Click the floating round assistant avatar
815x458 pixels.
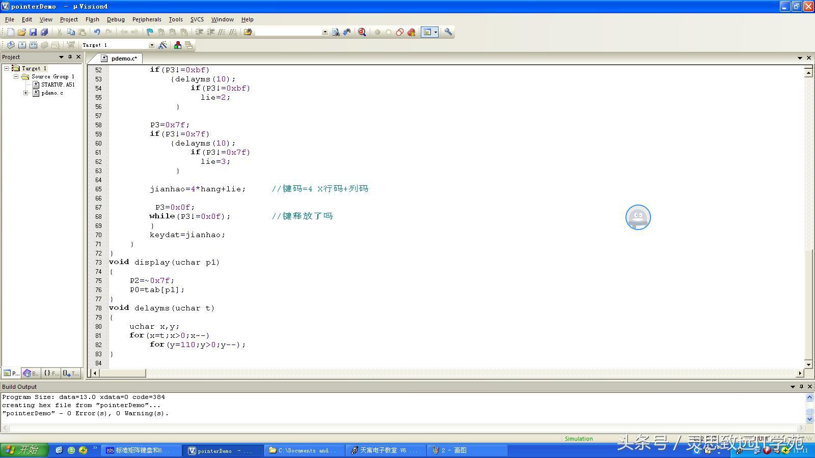pos(638,217)
